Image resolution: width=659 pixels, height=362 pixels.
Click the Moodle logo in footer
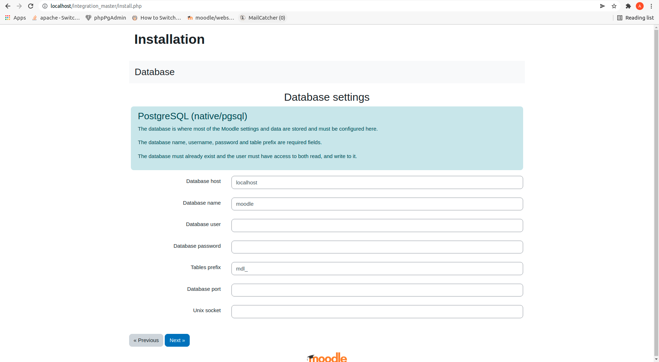coord(327,357)
